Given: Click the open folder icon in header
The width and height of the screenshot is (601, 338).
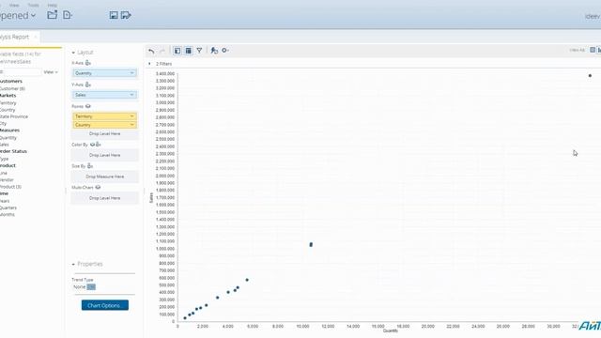Looking at the screenshot, I should [53, 15].
